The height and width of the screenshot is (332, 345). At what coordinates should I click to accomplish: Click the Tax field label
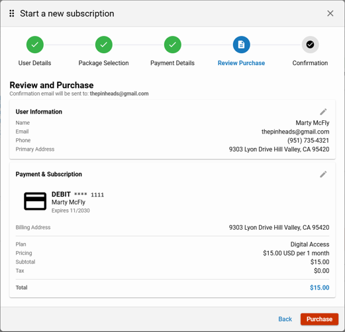tap(20, 271)
